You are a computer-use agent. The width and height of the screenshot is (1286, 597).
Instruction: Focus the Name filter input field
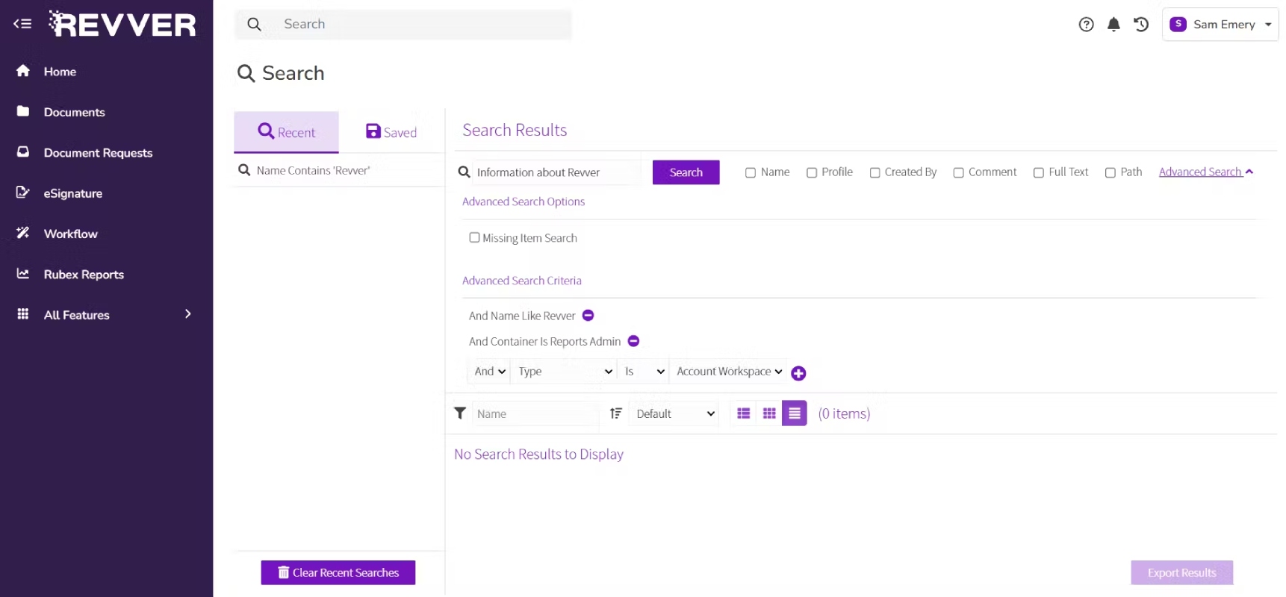[x=535, y=413]
